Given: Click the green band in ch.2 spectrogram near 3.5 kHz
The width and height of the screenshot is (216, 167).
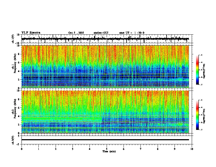Looking at the screenshot, I should [62, 119].
